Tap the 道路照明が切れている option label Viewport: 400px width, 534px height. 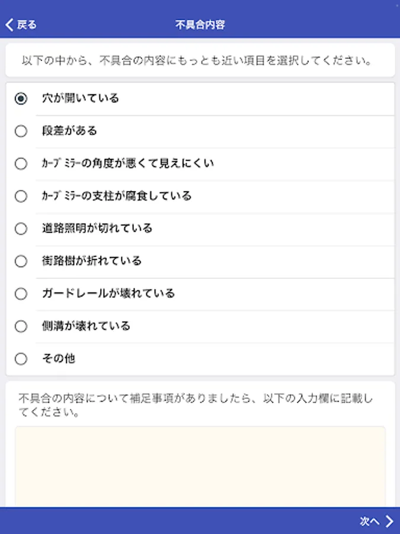(x=97, y=228)
